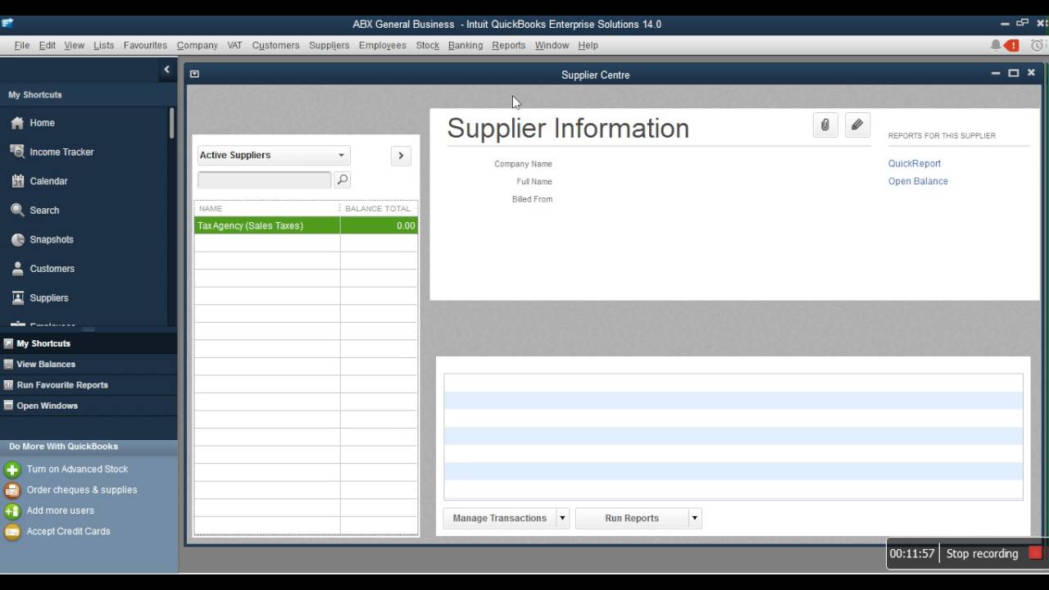Open the File menu
Viewport: 1049px width, 590px height.
point(22,45)
